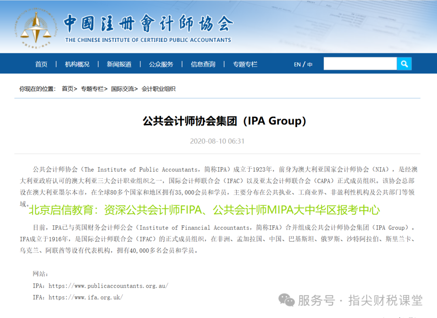Click the 首页 breadcrumb link
Screen dimensions: 437x318
(68, 89)
